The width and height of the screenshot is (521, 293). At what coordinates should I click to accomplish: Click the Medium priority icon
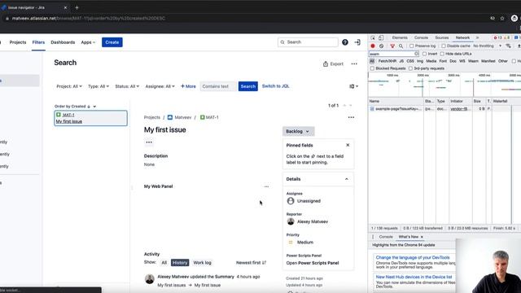(x=291, y=243)
